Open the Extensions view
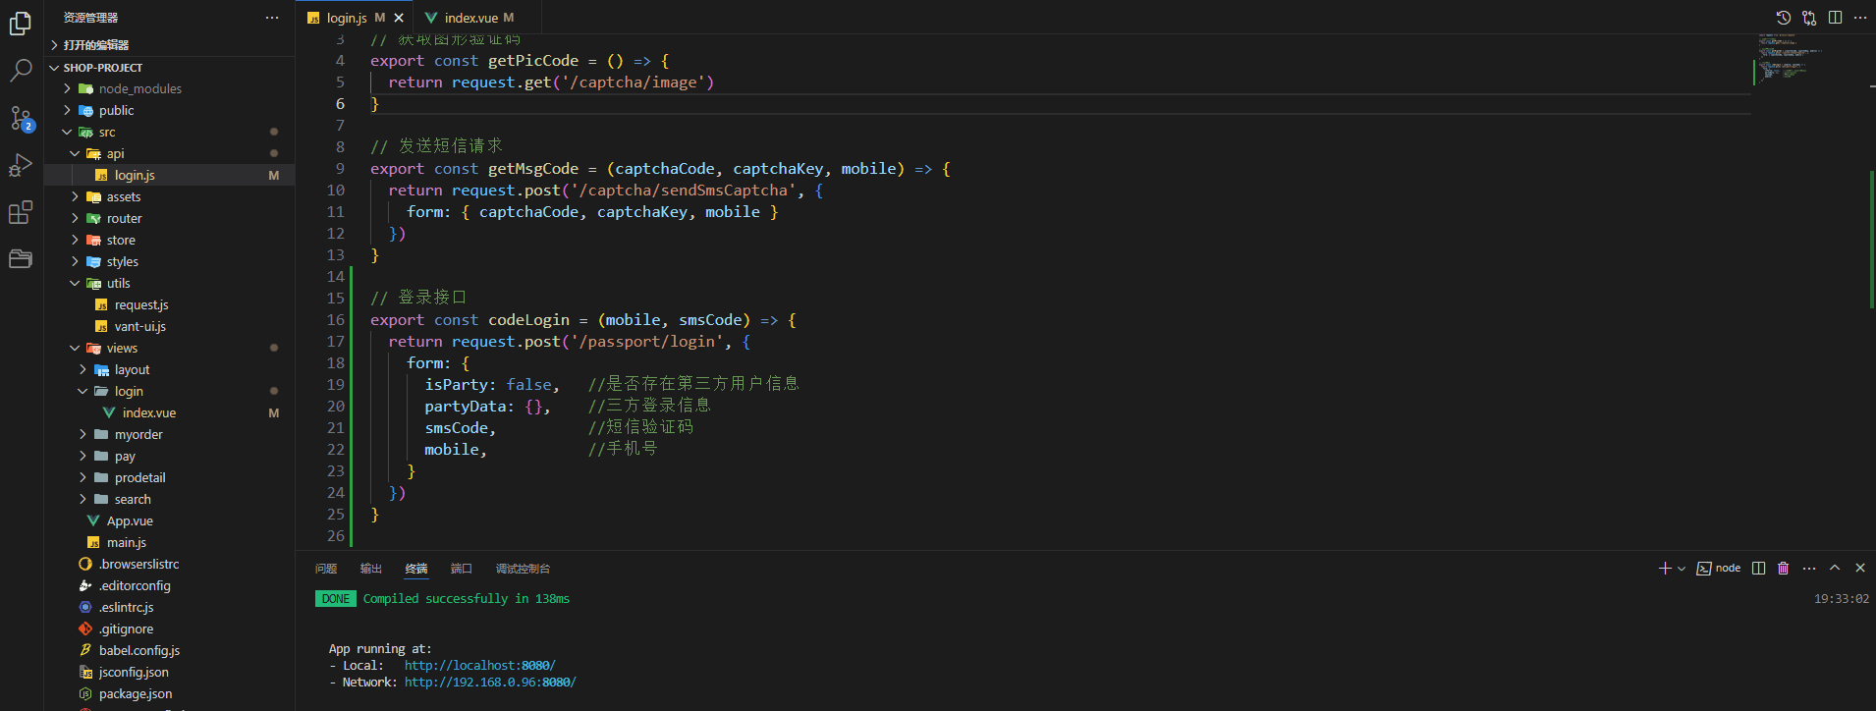Screen dimensions: 1876x711 point(21,212)
